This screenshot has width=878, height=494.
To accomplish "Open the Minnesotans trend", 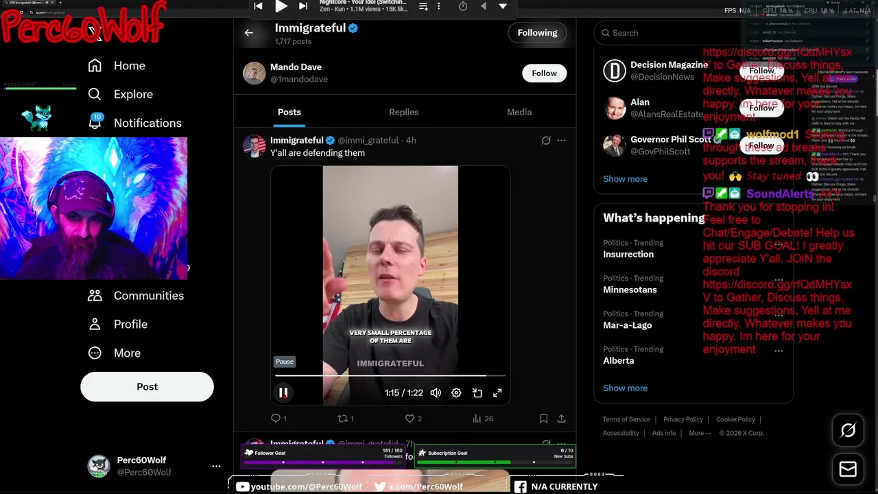I will coord(630,290).
